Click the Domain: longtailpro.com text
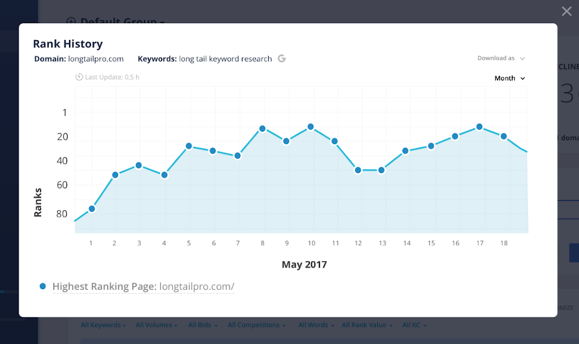Screen dimensions: 579x344 point(79,59)
